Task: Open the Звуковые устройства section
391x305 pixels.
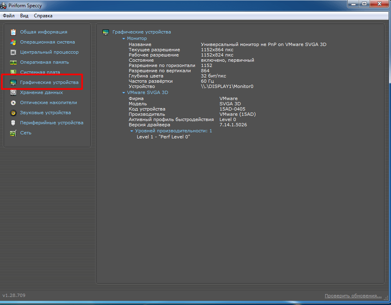Action: point(45,113)
